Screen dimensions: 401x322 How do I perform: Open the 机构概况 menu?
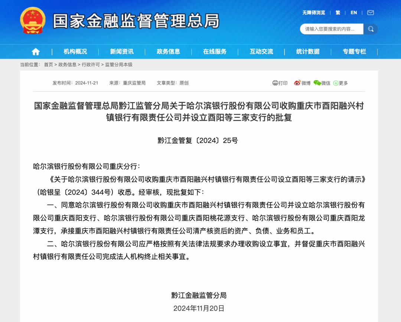(x=75, y=52)
